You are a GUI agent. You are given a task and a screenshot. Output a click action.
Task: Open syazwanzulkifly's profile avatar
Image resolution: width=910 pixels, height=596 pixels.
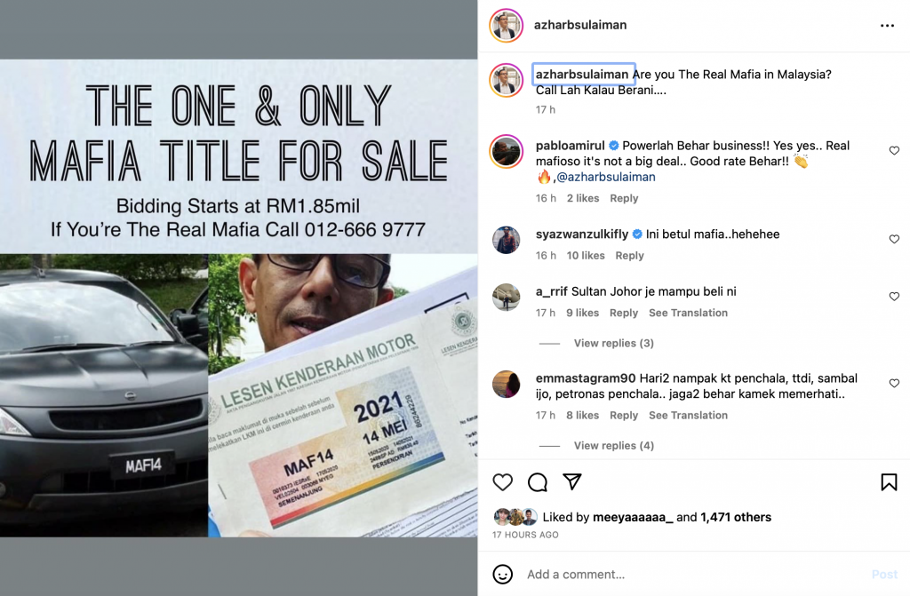coord(507,239)
